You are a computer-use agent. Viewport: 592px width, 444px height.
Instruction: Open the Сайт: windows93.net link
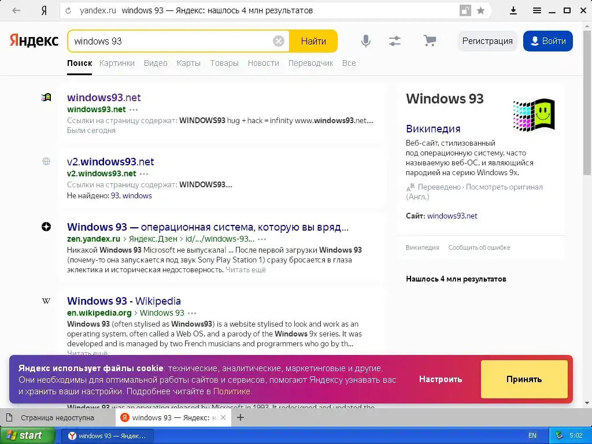coord(452,216)
